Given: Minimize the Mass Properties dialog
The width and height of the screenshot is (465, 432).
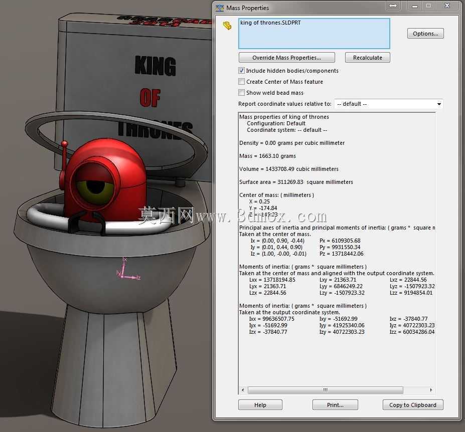Looking at the screenshot, I should coord(414,6).
